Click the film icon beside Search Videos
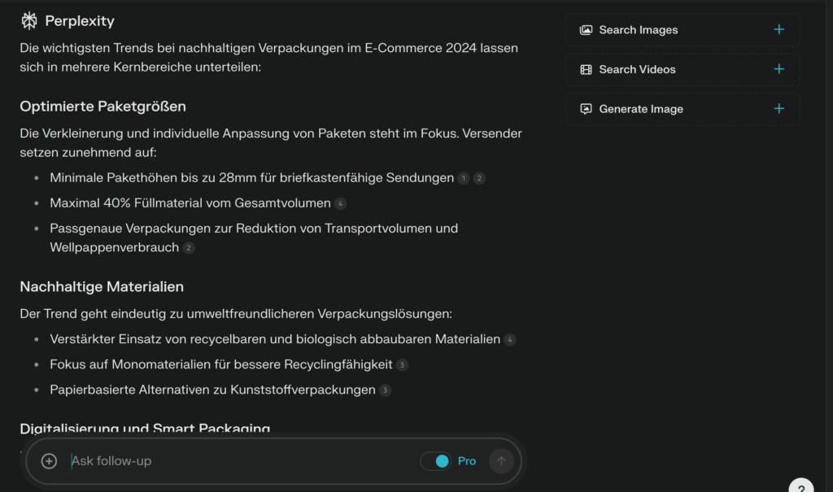 [x=586, y=70]
